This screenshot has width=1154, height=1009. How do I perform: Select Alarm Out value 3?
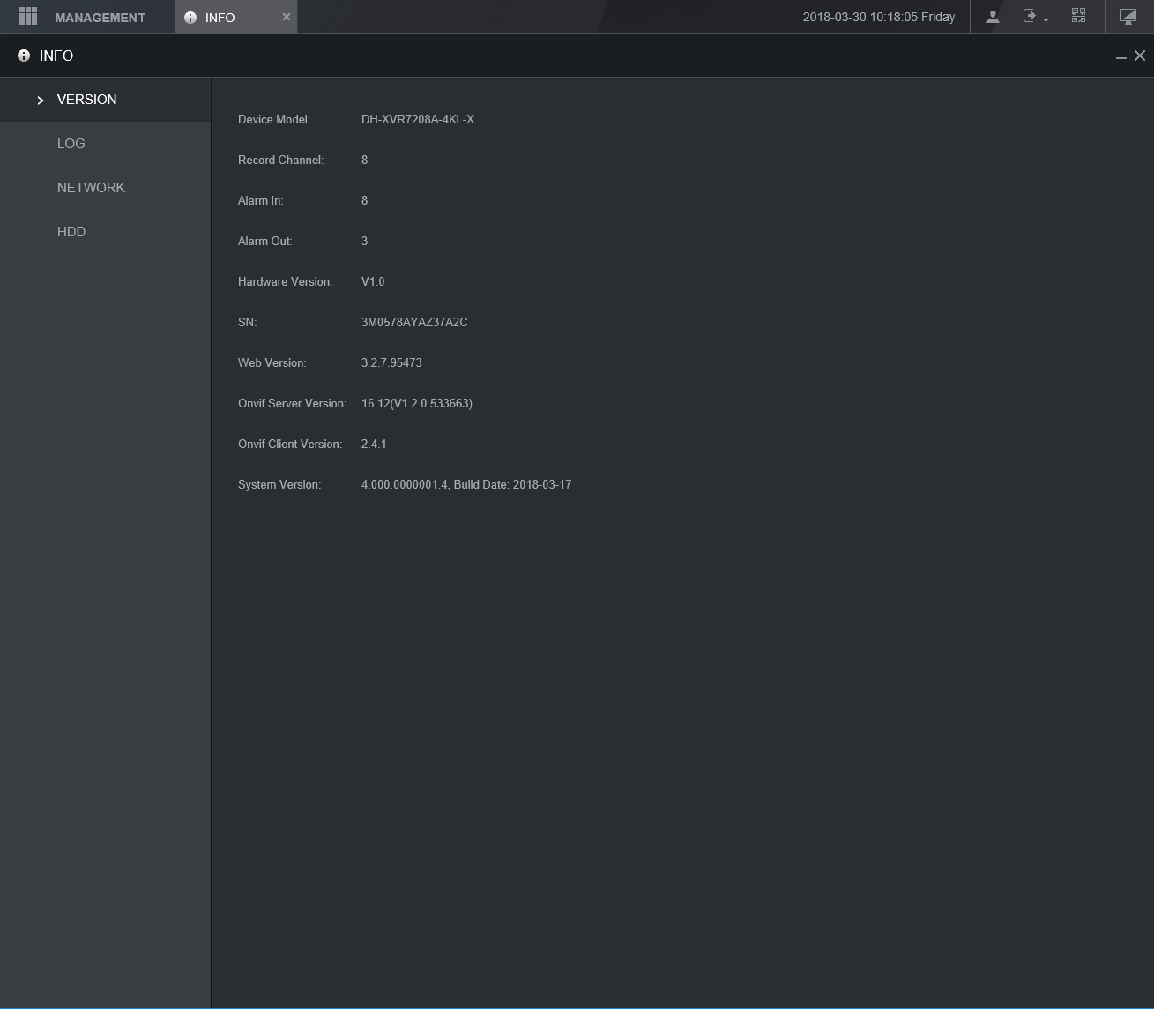[365, 241]
